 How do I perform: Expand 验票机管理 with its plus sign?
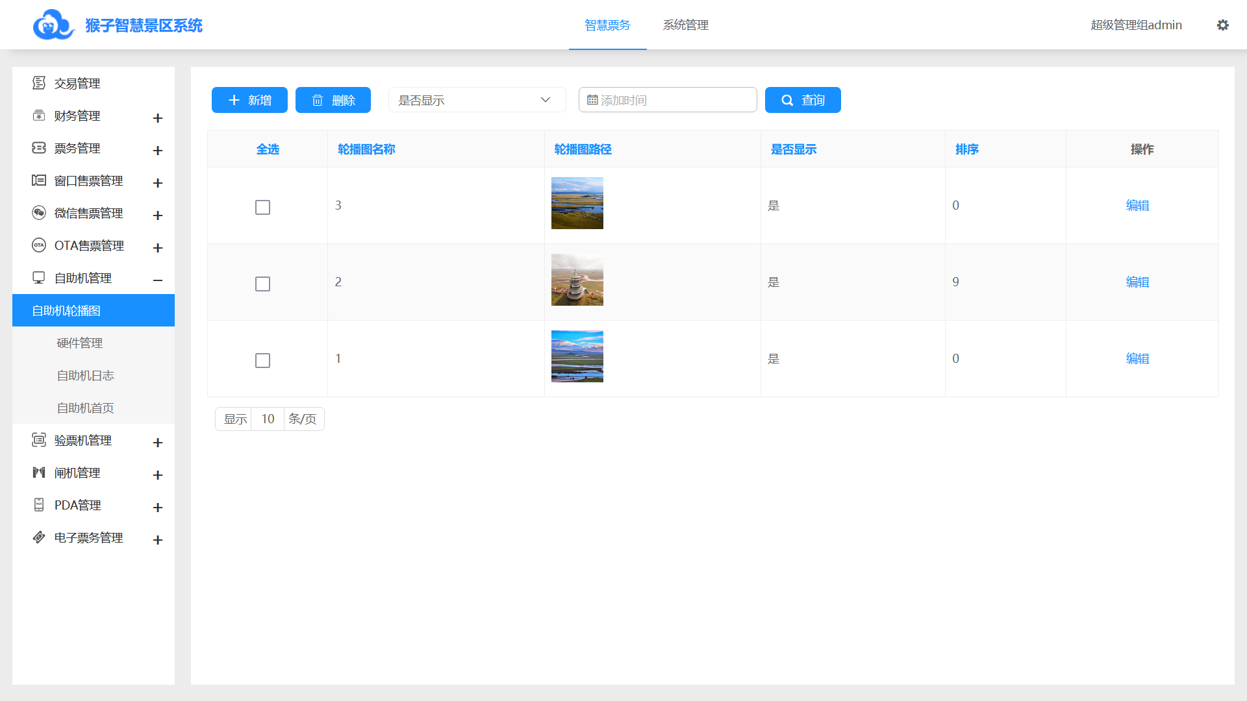tap(157, 443)
